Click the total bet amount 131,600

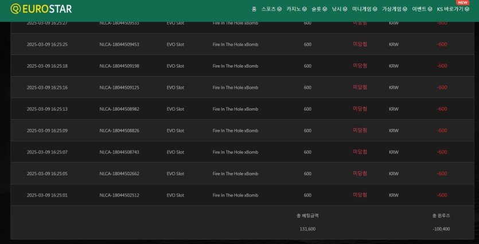tap(307, 229)
